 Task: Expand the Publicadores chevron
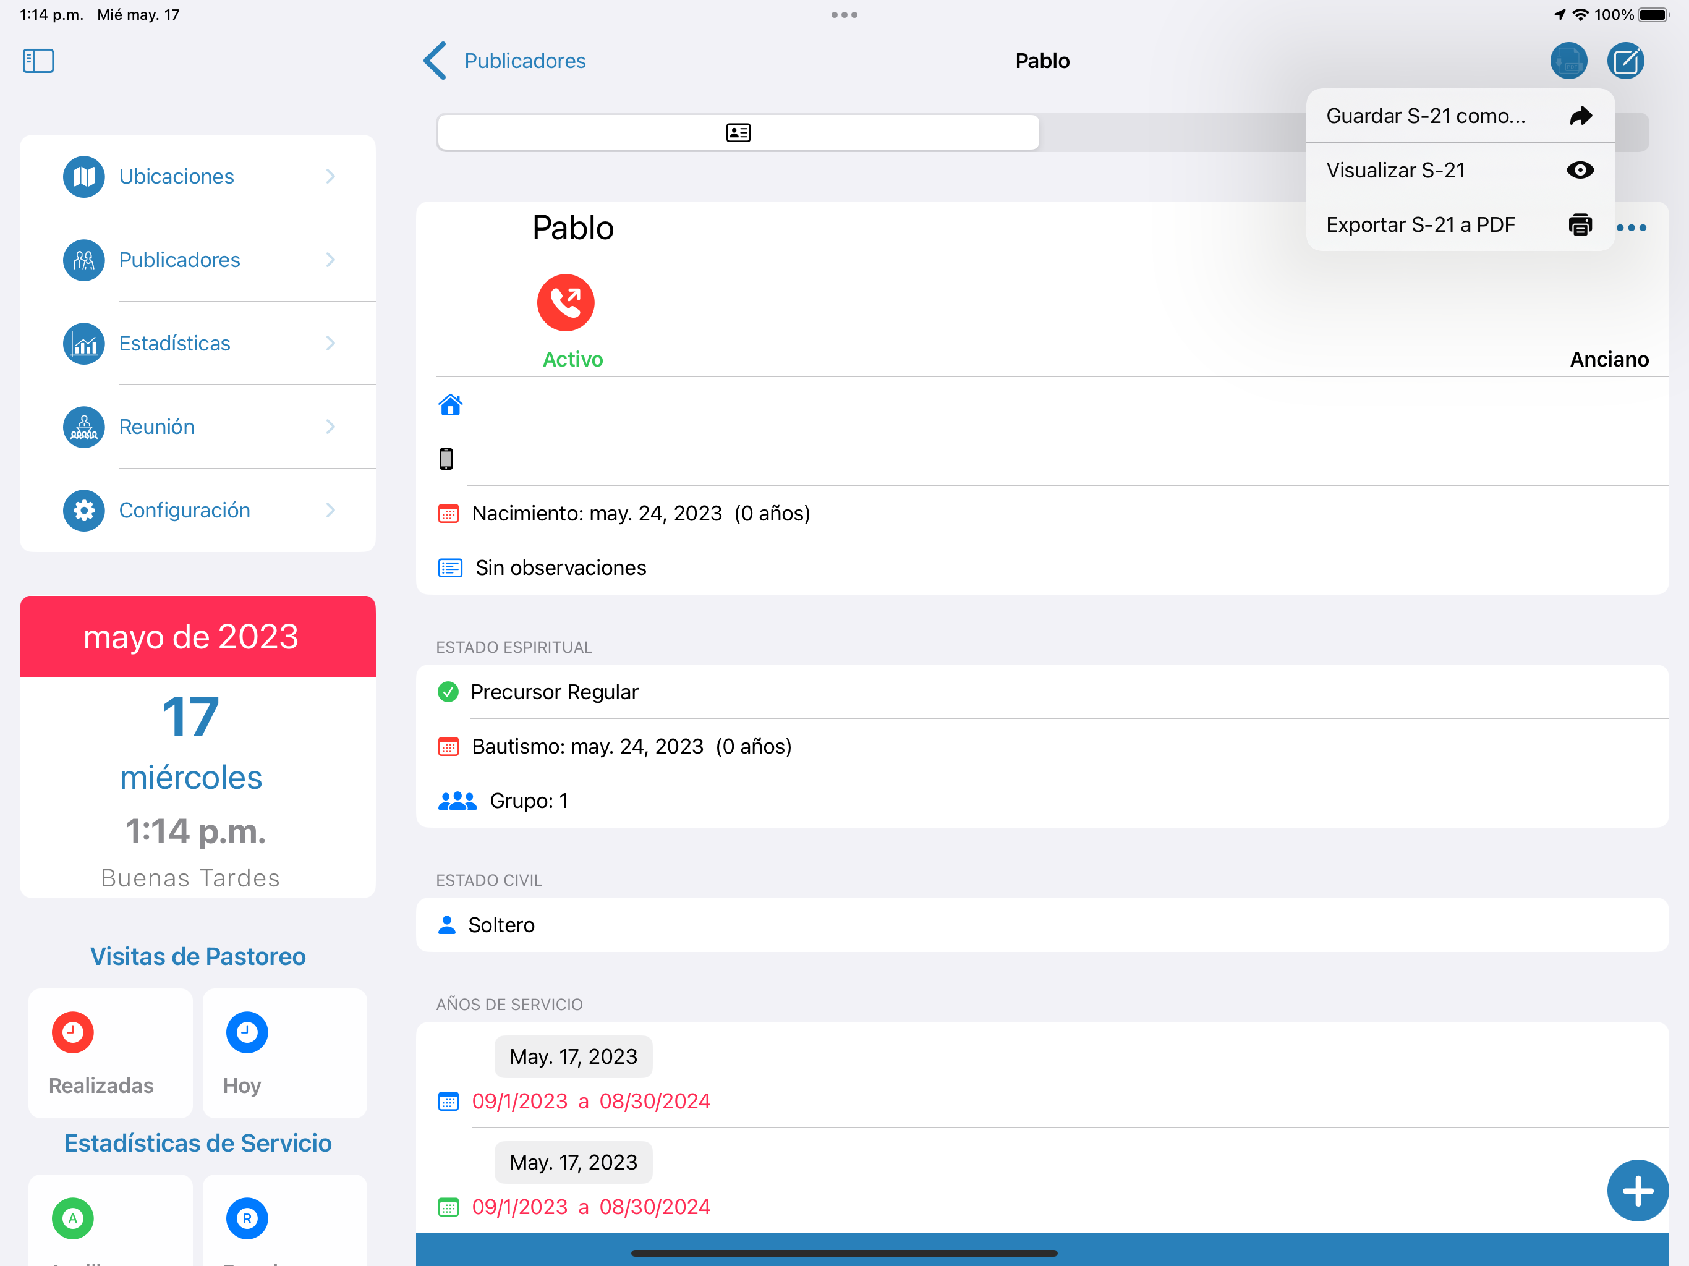click(x=331, y=260)
